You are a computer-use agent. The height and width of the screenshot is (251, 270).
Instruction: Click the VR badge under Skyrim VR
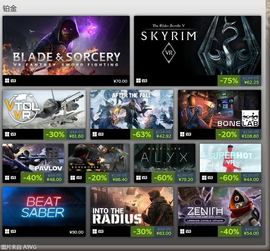click(x=144, y=80)
